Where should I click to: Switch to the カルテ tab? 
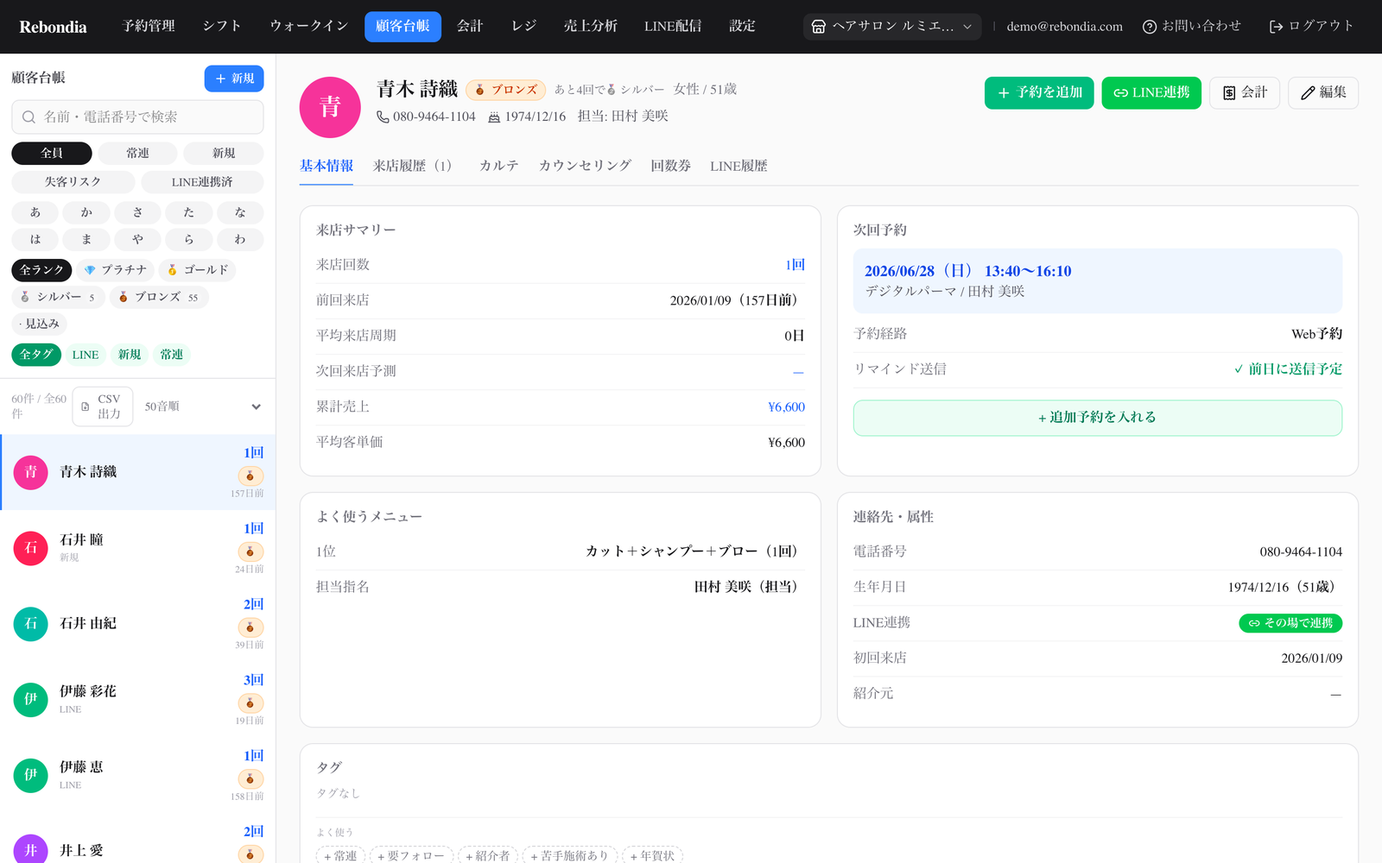tap(498, 166)
